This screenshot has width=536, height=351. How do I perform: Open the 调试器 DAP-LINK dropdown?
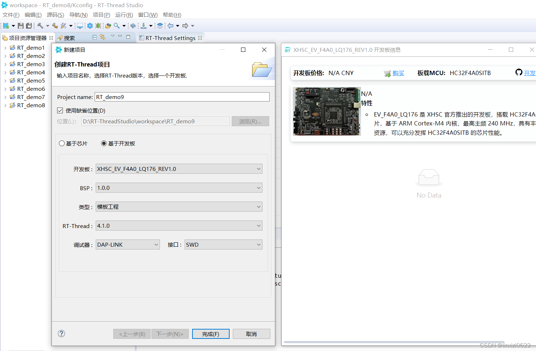tap(128, 244)
